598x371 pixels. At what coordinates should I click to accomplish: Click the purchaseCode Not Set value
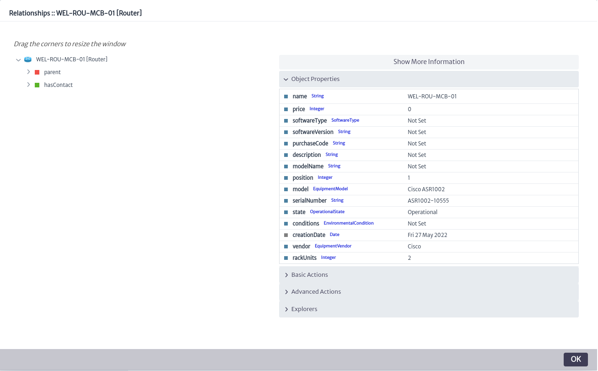click(x=417, y=144)
